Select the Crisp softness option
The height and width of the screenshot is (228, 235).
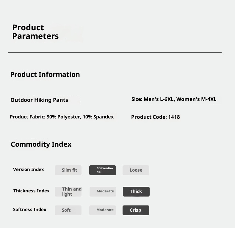[x=136, y=210]
